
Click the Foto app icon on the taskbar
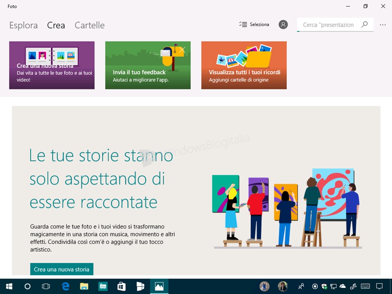point(159,286)
